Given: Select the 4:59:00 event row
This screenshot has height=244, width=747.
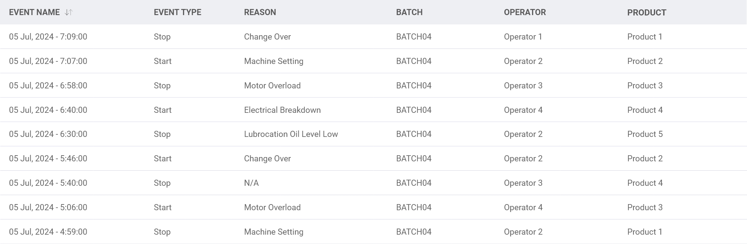Looking at the screenshot, I should tap(48, 232).
